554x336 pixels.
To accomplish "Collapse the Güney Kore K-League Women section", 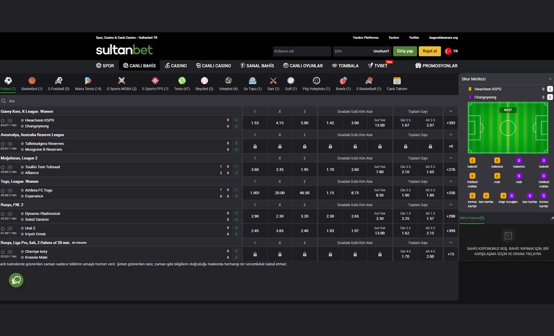I will click(451, 111).
